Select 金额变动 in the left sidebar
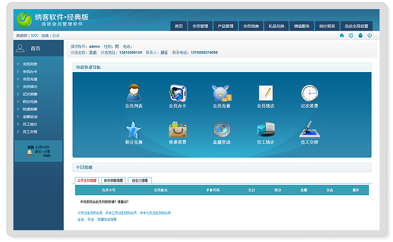This screenshot has width=393, height=242. (30, 117)
